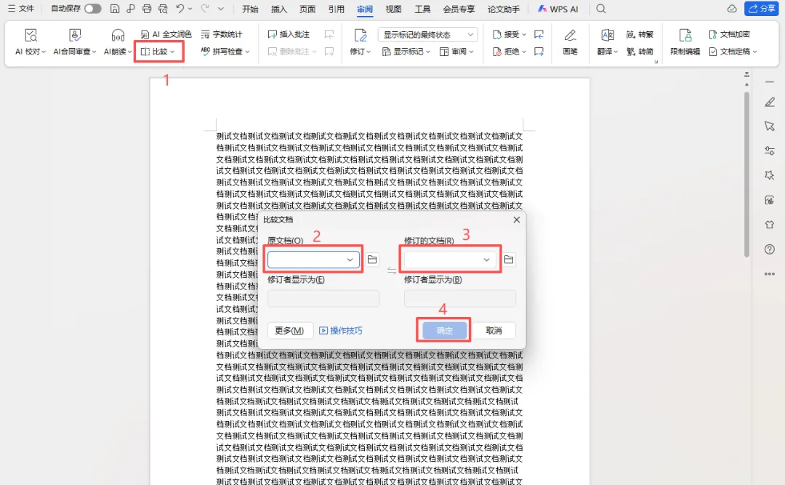785x485 pixels.
Task: Switch to the 工具 tab
Action: pos(422,9)
